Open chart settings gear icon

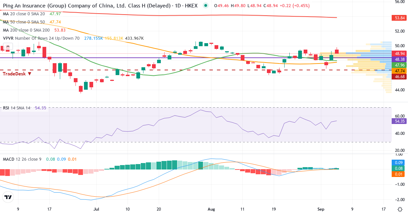400,209
